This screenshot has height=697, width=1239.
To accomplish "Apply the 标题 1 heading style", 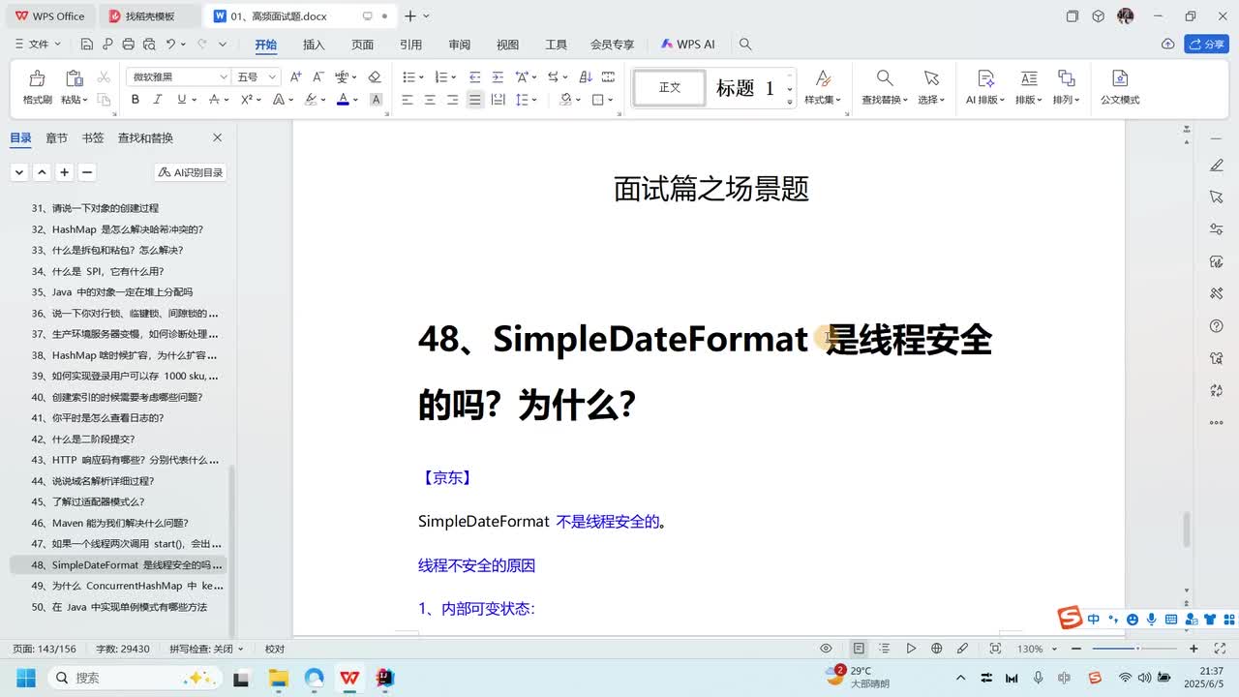I will click(x=745, y=88).
